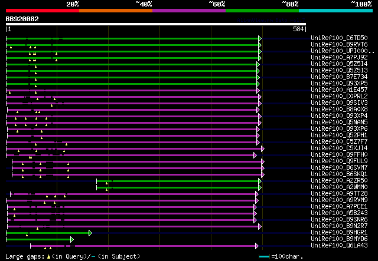
Task: Click the red 20% identity legend segment
Action: coord(42,11)
